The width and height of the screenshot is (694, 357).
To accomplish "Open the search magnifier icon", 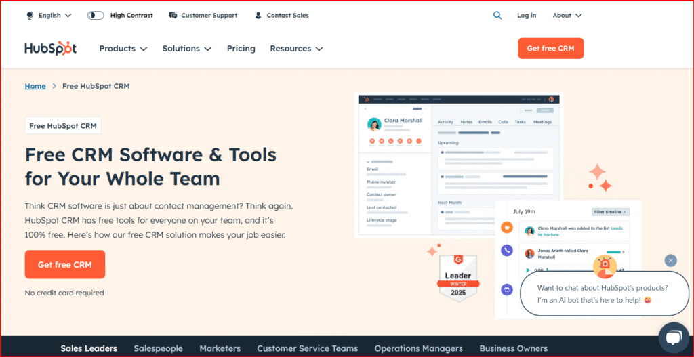I will click(497, 15).
